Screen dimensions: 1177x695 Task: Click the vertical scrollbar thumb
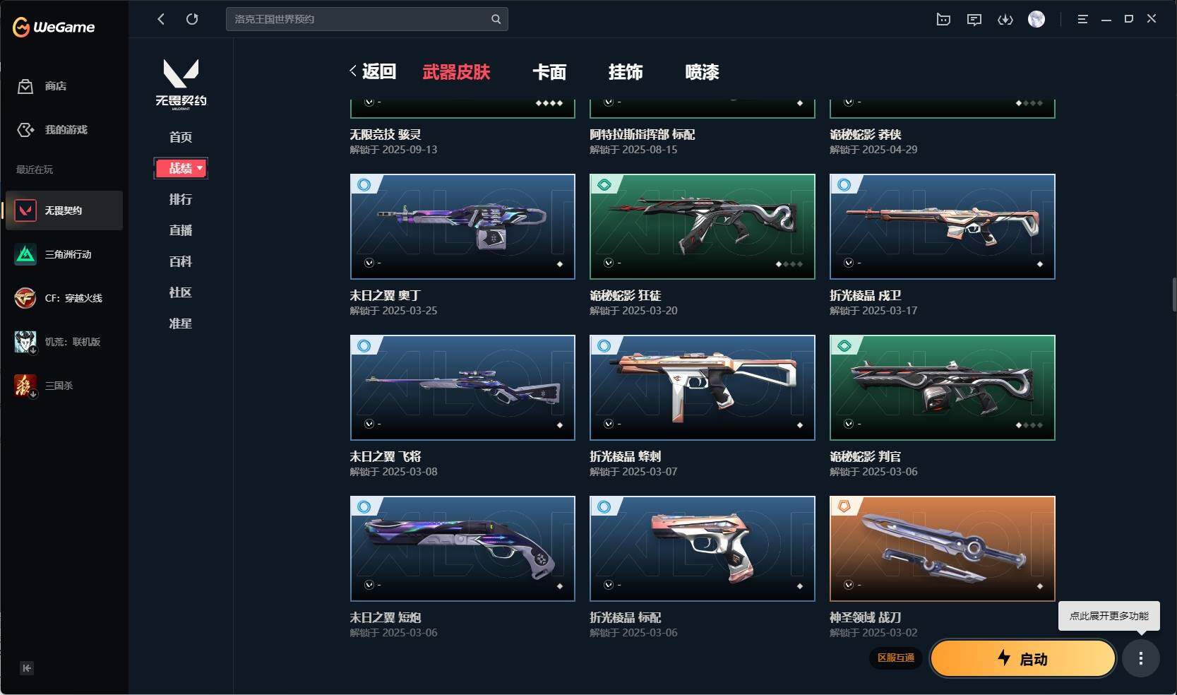[1174, 295]
